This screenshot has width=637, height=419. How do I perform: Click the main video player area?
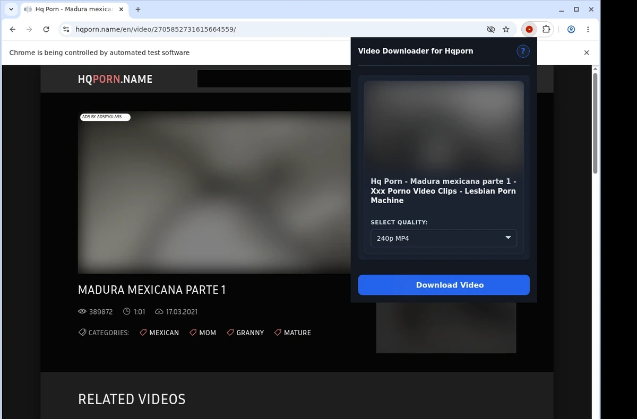214,193
